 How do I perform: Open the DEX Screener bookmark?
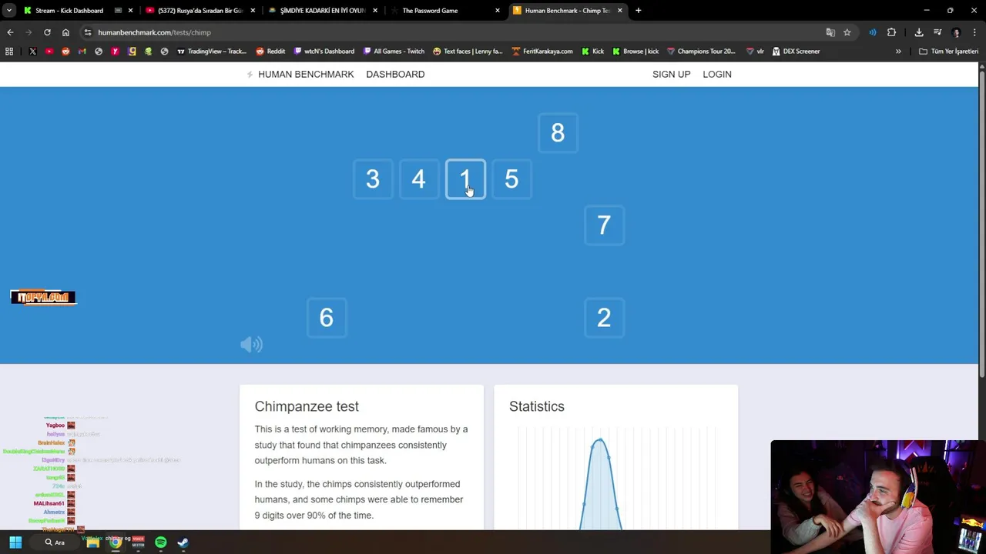796,52
